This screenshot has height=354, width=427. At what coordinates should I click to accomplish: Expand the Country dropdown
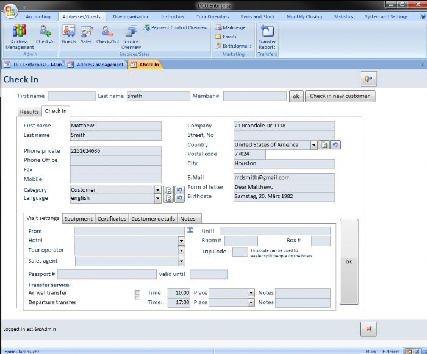pos(314,145)
